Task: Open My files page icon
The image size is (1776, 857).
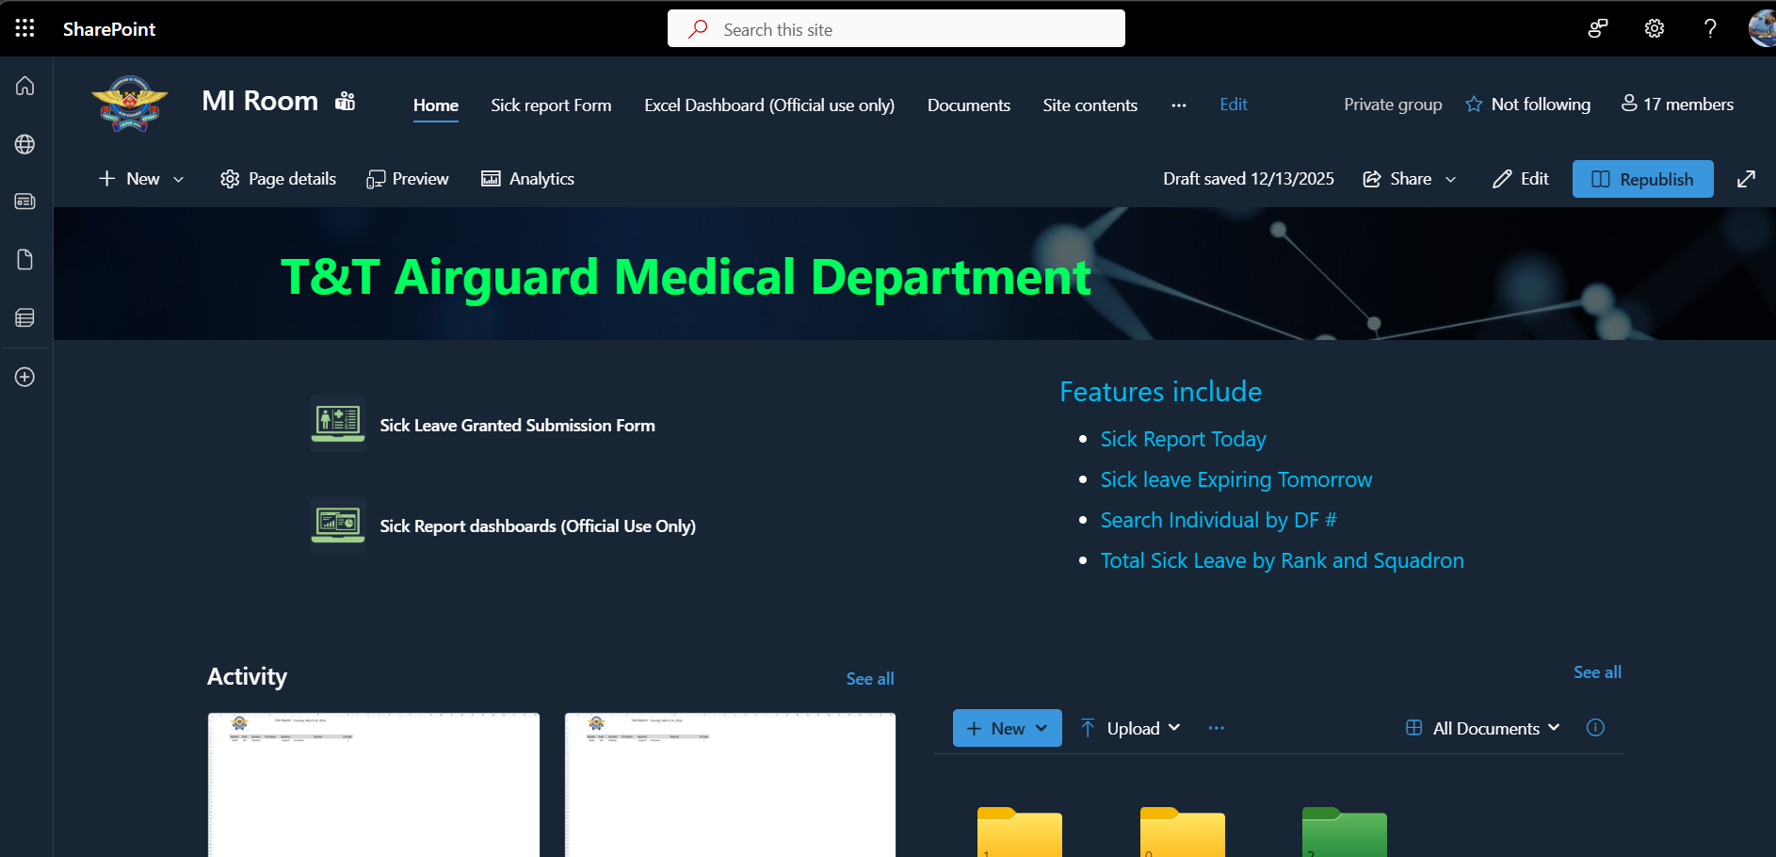Action: [25, 260]
